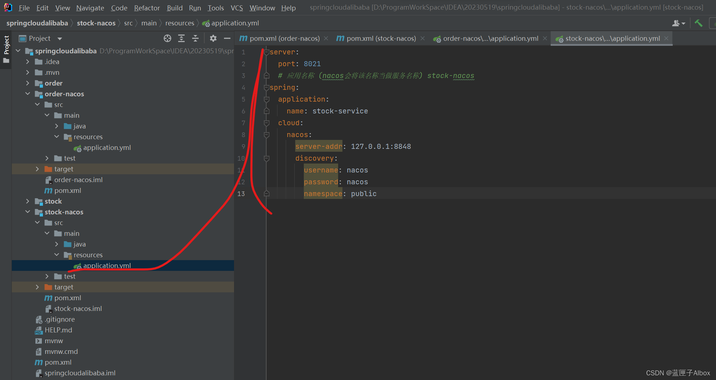This screenshot has width=716, height=380.
Task: Click the port value 8021
Action: tap(312, 64)
